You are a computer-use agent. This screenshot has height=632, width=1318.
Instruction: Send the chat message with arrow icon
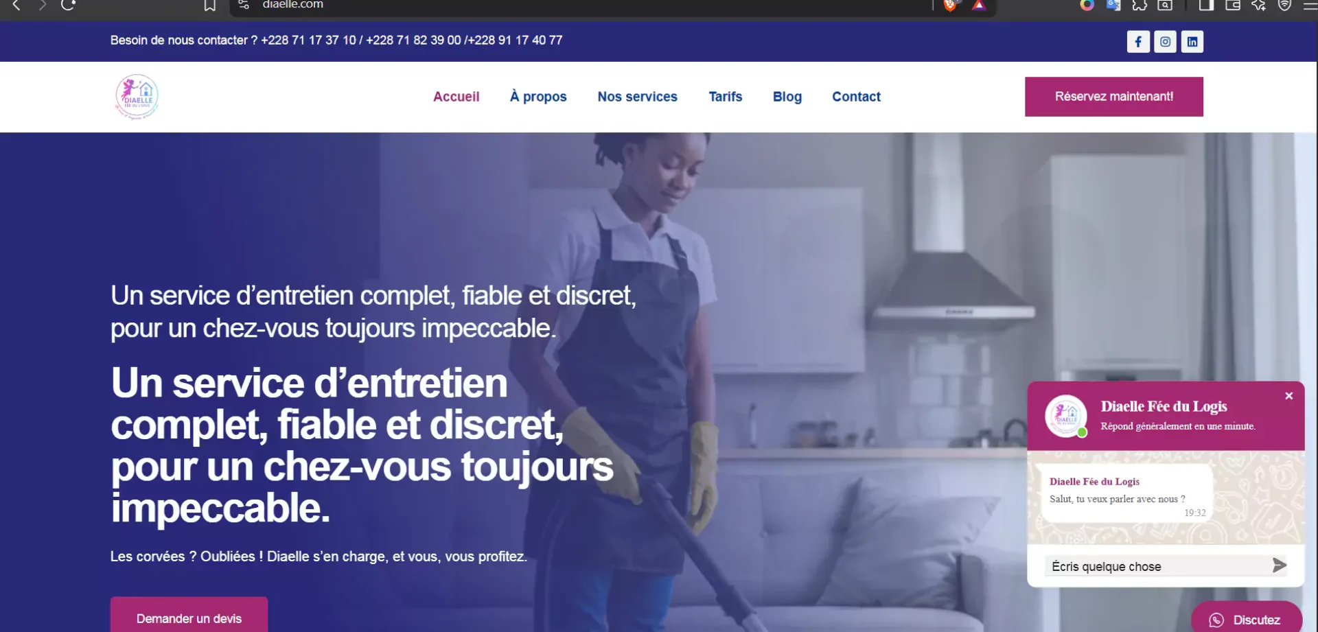[1279, 565]
